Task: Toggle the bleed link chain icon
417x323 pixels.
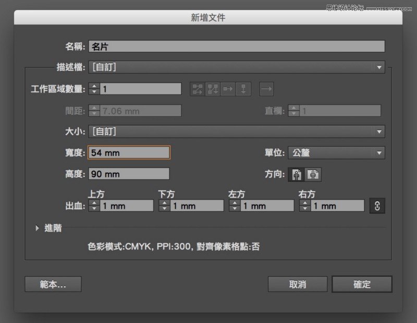Action: pyautogui.click(x=377, y=206)
